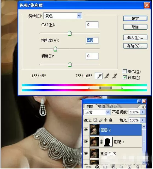153x169 pixels.
Task: Switch to the 通道 channels tab
Action: tap(101, 107)
